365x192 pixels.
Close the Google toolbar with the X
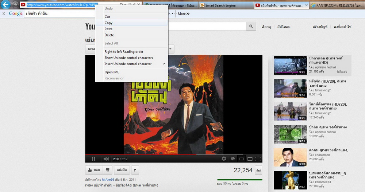tap(4, 14)
